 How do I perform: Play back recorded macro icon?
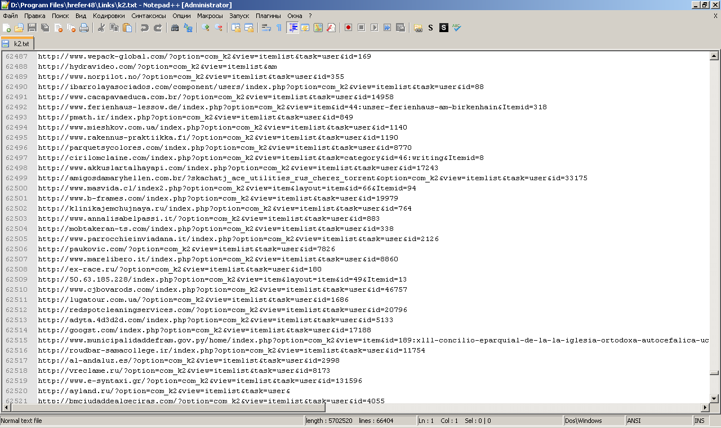point(375,28)
